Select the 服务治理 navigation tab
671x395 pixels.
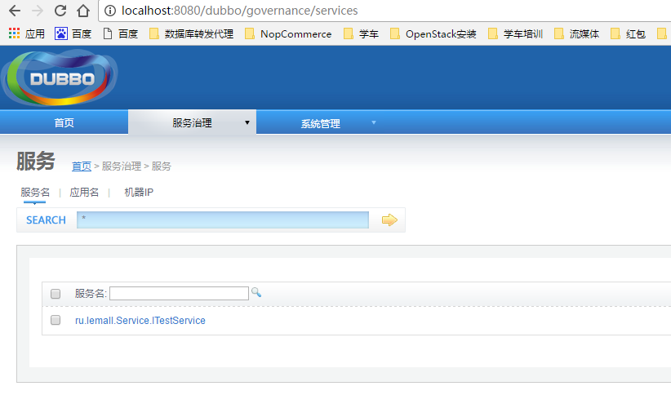click(192, 122)
